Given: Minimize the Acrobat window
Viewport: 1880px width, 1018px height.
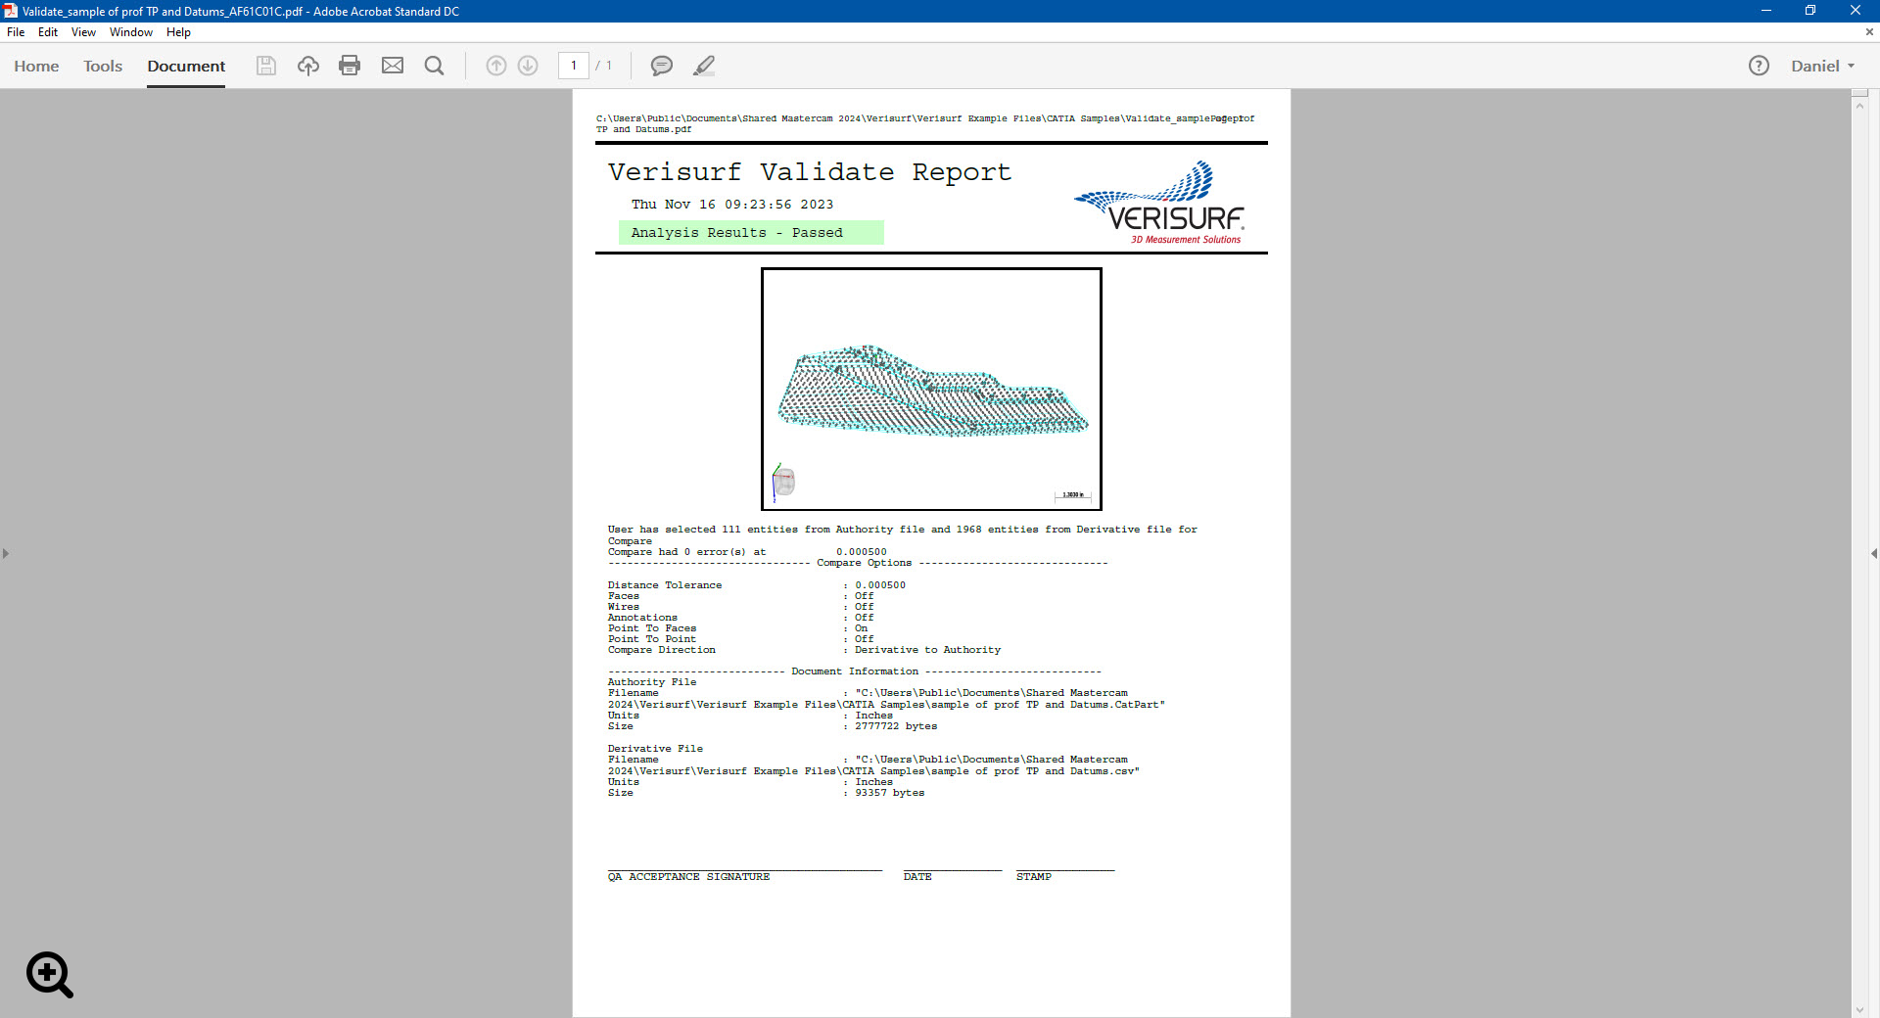Looking at the screenshot, I should (x=1766, y=11).
